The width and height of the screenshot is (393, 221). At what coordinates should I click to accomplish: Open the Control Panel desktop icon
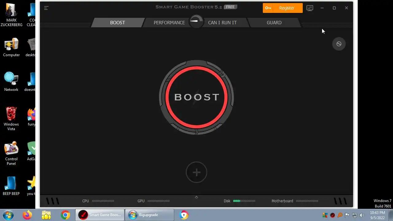(11, 153)
